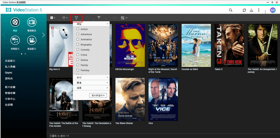Image resolution: width=280 pixels, height=138 pixels.
Task: Click the multi-select tiles icon
Action: (123, 18)
